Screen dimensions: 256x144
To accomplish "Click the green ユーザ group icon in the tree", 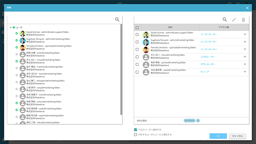I will (x=14, y=27).
